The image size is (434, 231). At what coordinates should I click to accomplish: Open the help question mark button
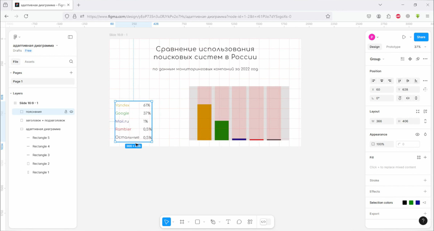(423, 221)
